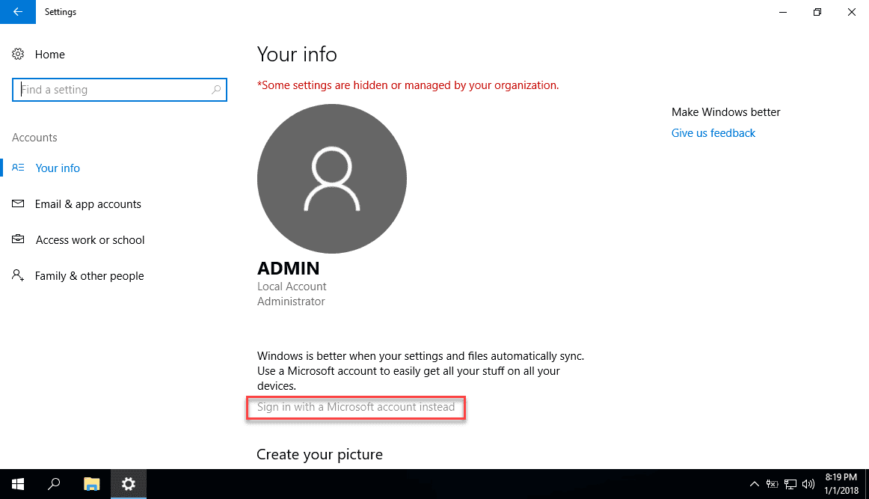Open Email & app accounts from the sidebar
The image size is (869, 499).
tap(87, 203)
